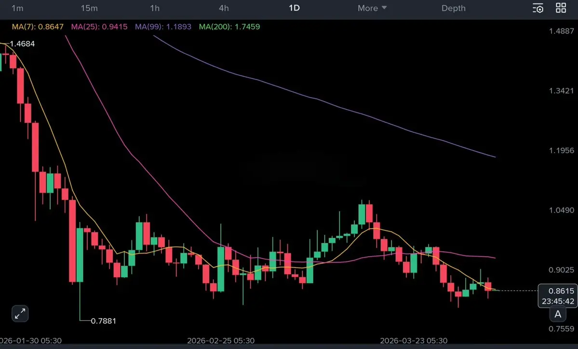The height and width of the screenshot is (349, 578).
Task: Toggle auto scale with the A button
Action: [x=558, y=314]
